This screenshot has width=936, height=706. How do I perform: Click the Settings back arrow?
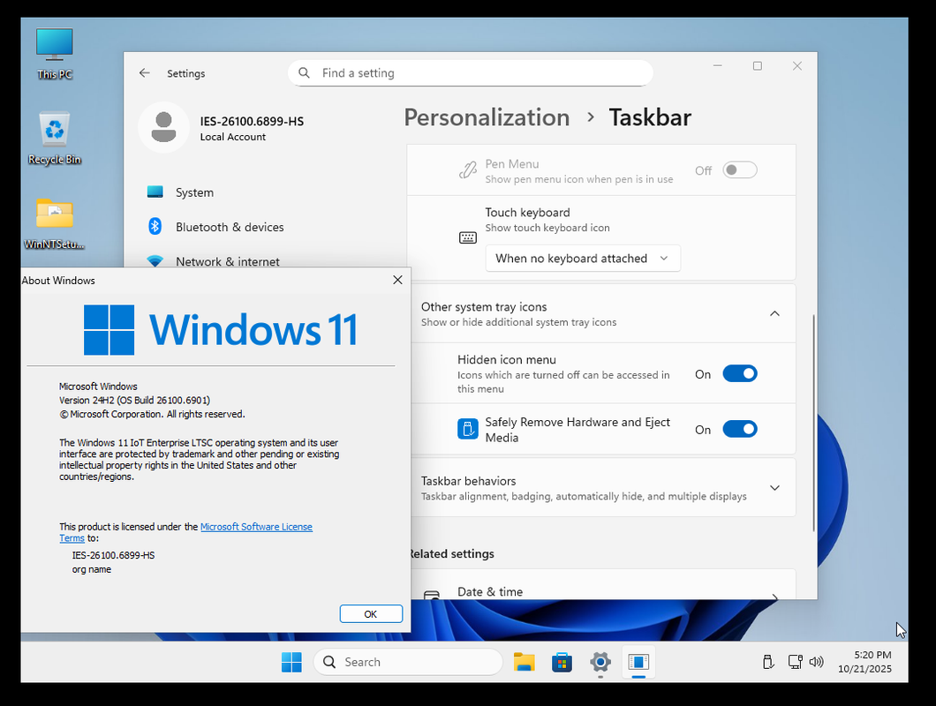pos(145,73)
